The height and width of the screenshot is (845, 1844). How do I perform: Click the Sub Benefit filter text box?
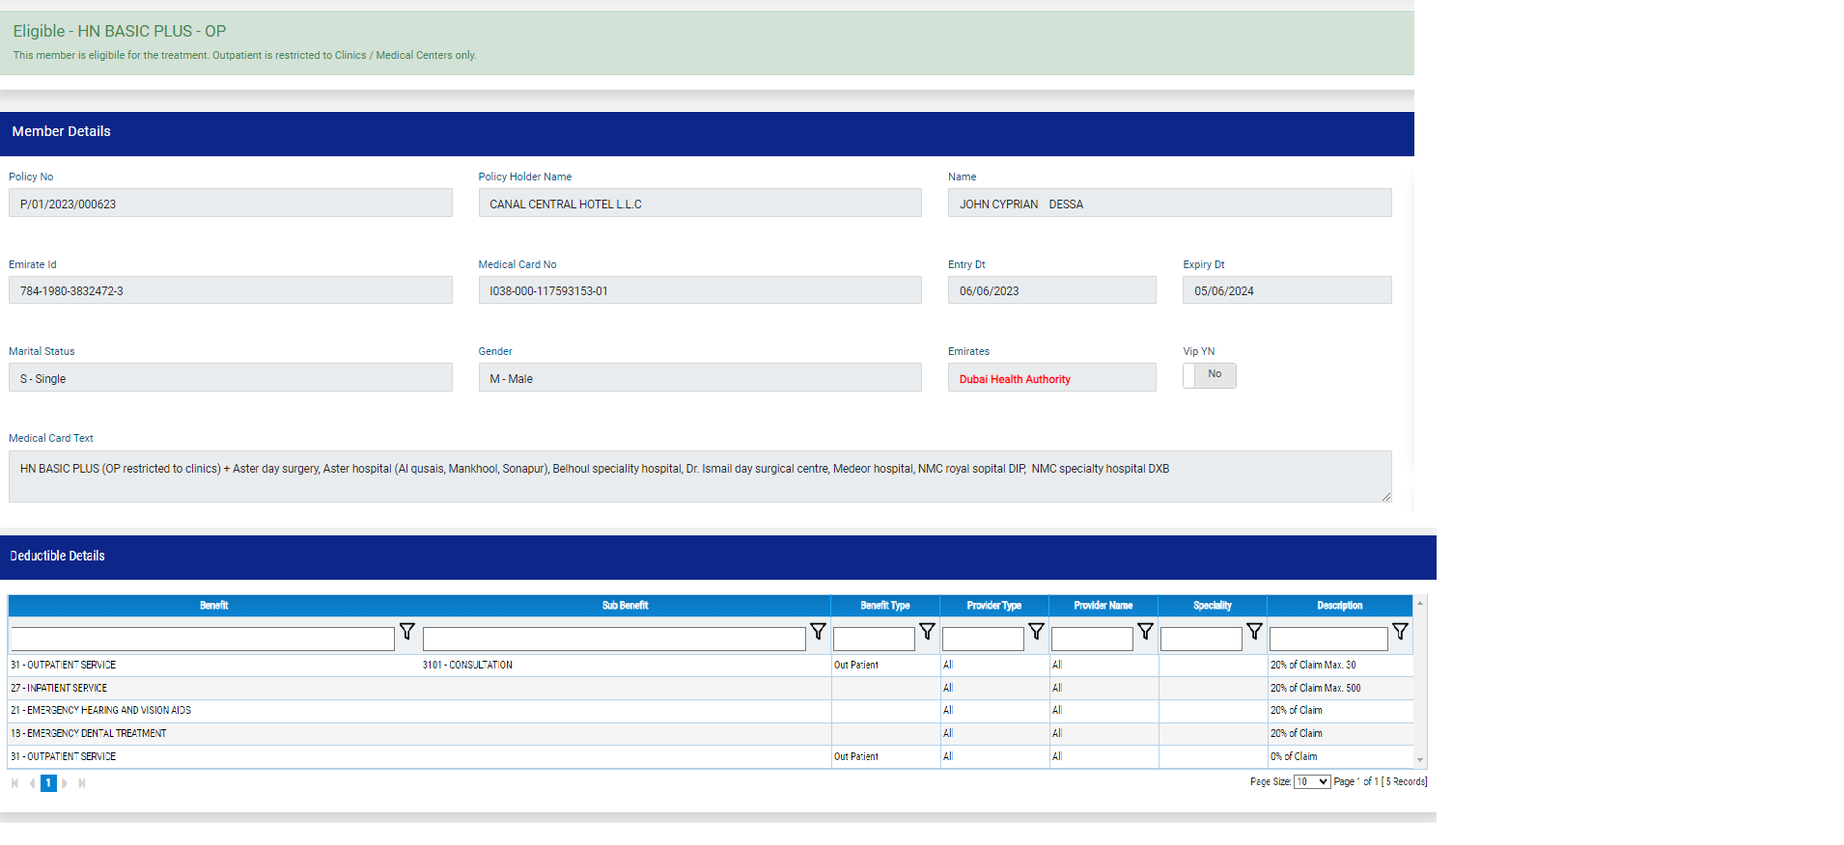tap(613, 639)
